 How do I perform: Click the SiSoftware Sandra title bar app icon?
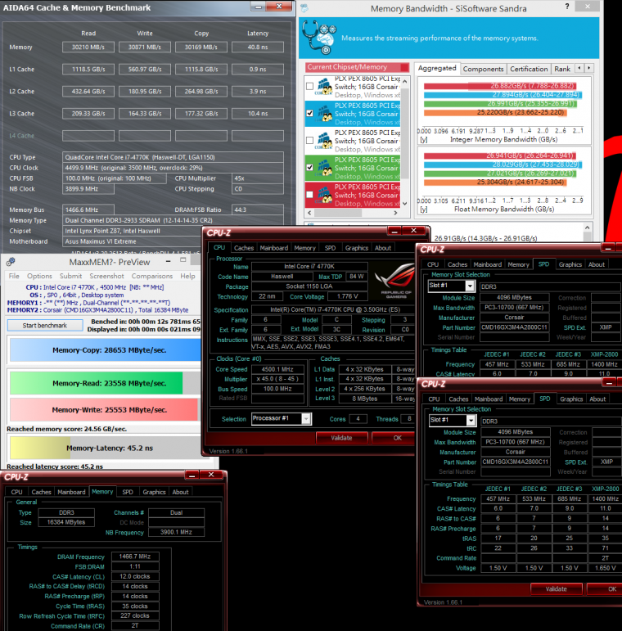[304, 7]
